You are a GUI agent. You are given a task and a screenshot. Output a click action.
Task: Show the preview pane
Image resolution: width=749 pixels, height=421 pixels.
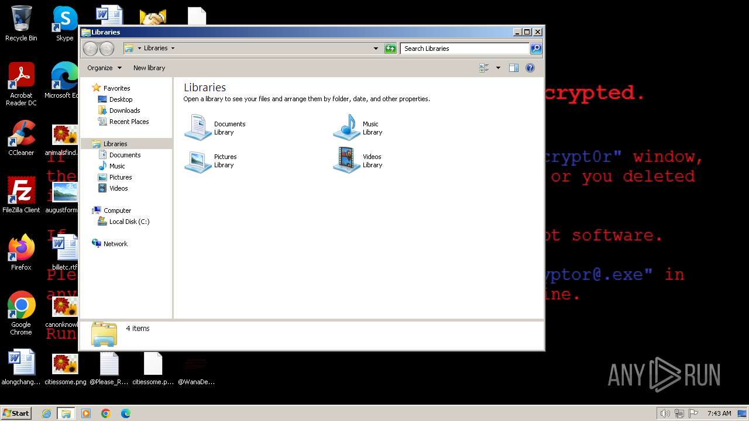click(513, 68)
